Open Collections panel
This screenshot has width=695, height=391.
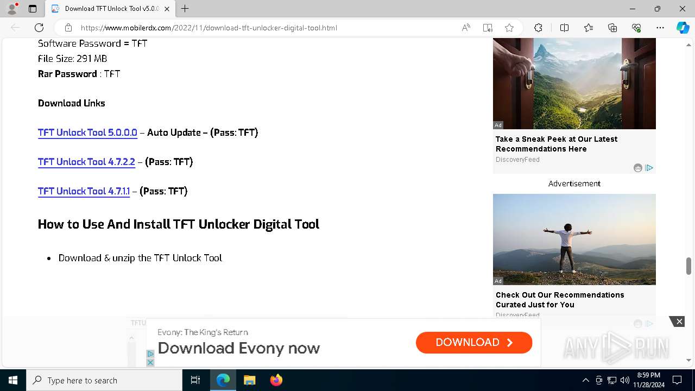pos(612,28)
